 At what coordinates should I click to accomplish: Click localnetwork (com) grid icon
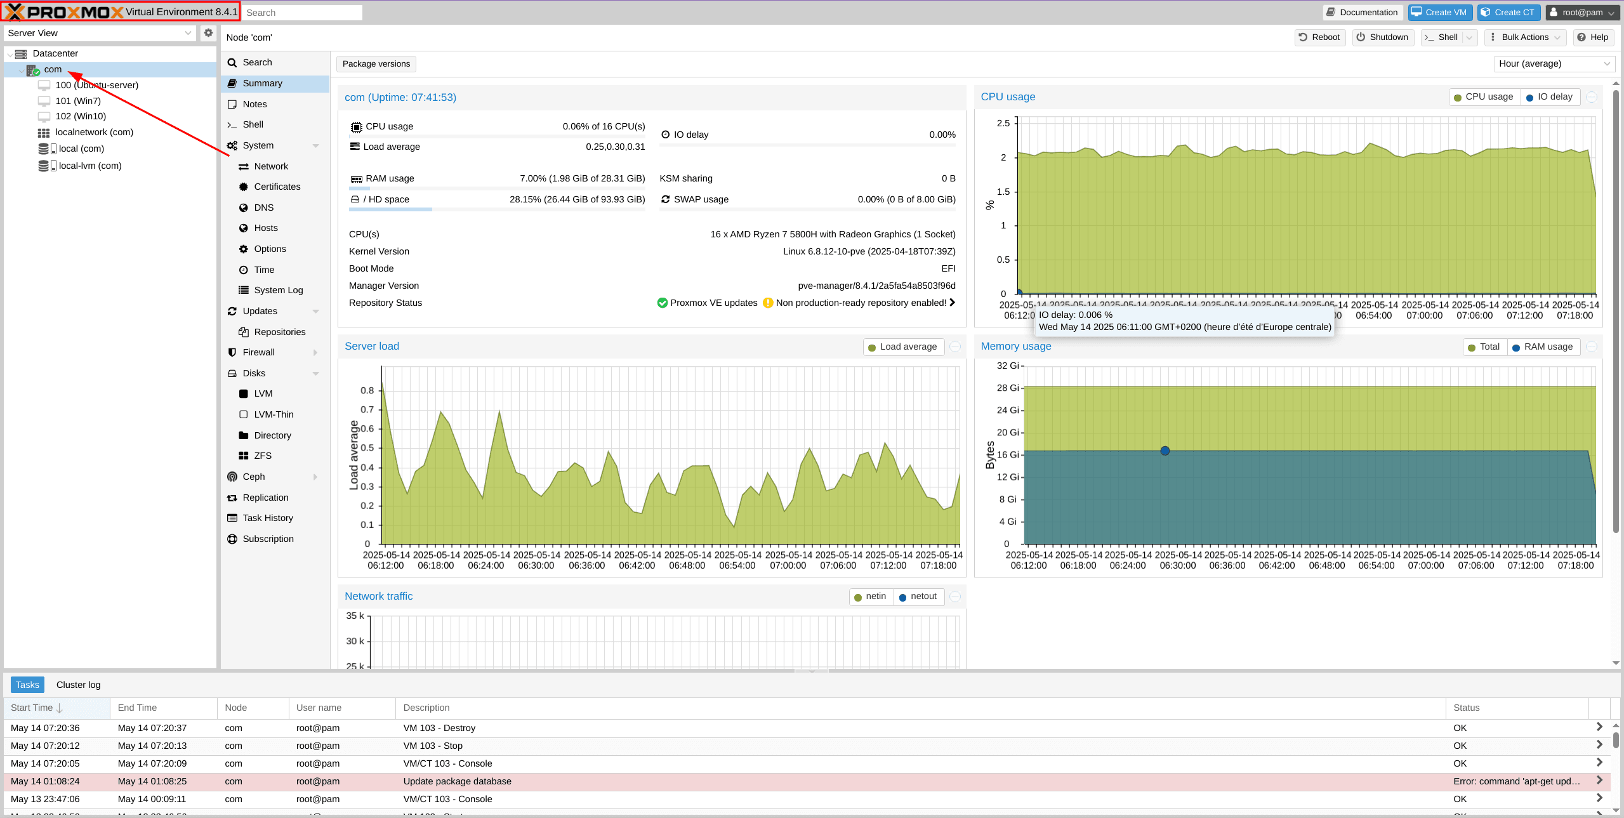tap(44, 132)
